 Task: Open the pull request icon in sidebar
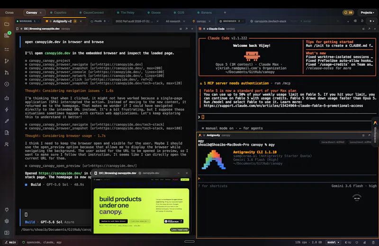tap(7, 73)
